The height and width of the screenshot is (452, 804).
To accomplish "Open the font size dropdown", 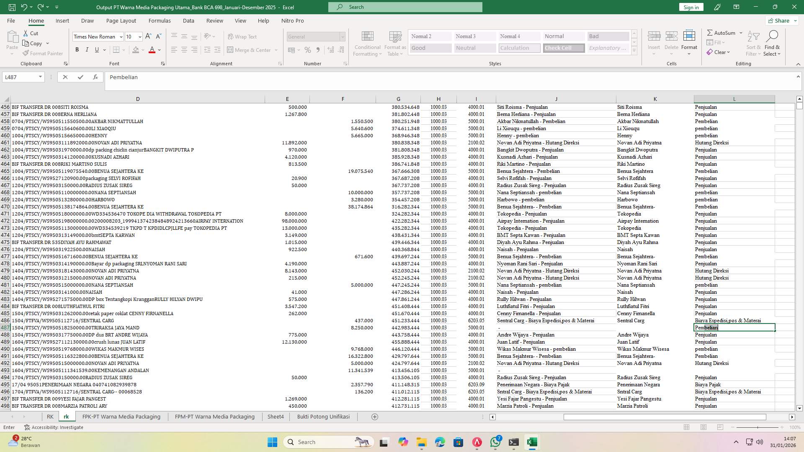I will tap(139, 36).
